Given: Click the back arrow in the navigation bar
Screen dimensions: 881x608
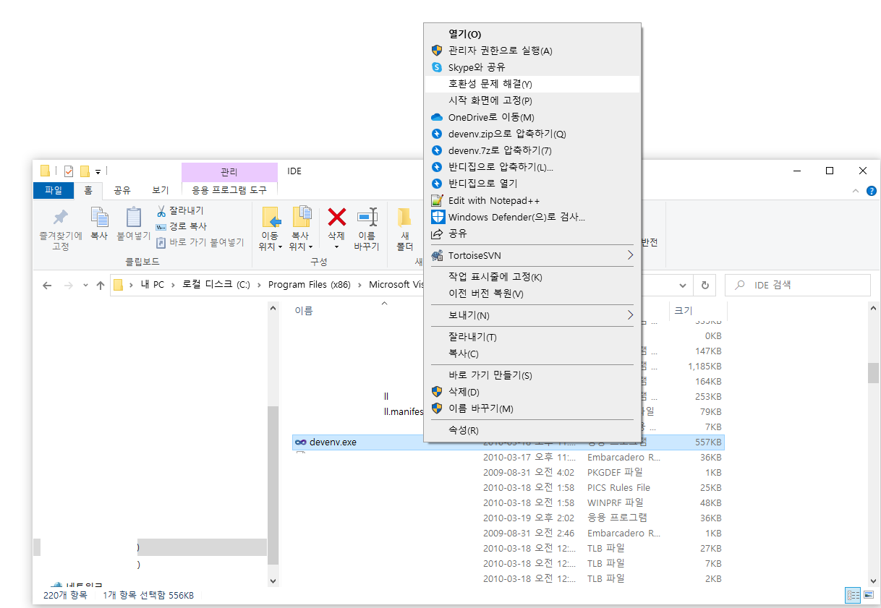Looking at the screenshot, I should point(47,285).
